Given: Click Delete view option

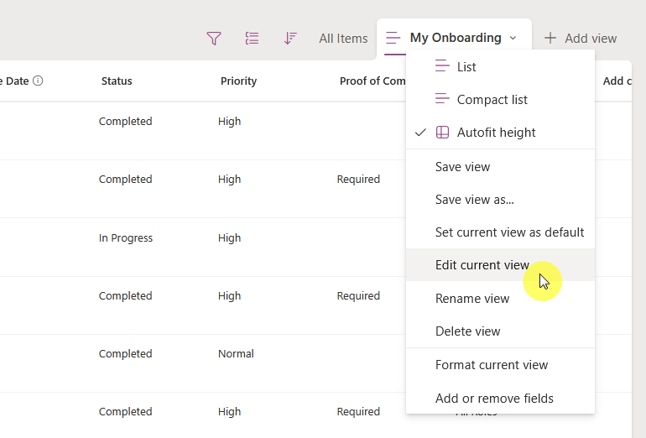Looking at the screenshot, I should click(x=500, y=331).
